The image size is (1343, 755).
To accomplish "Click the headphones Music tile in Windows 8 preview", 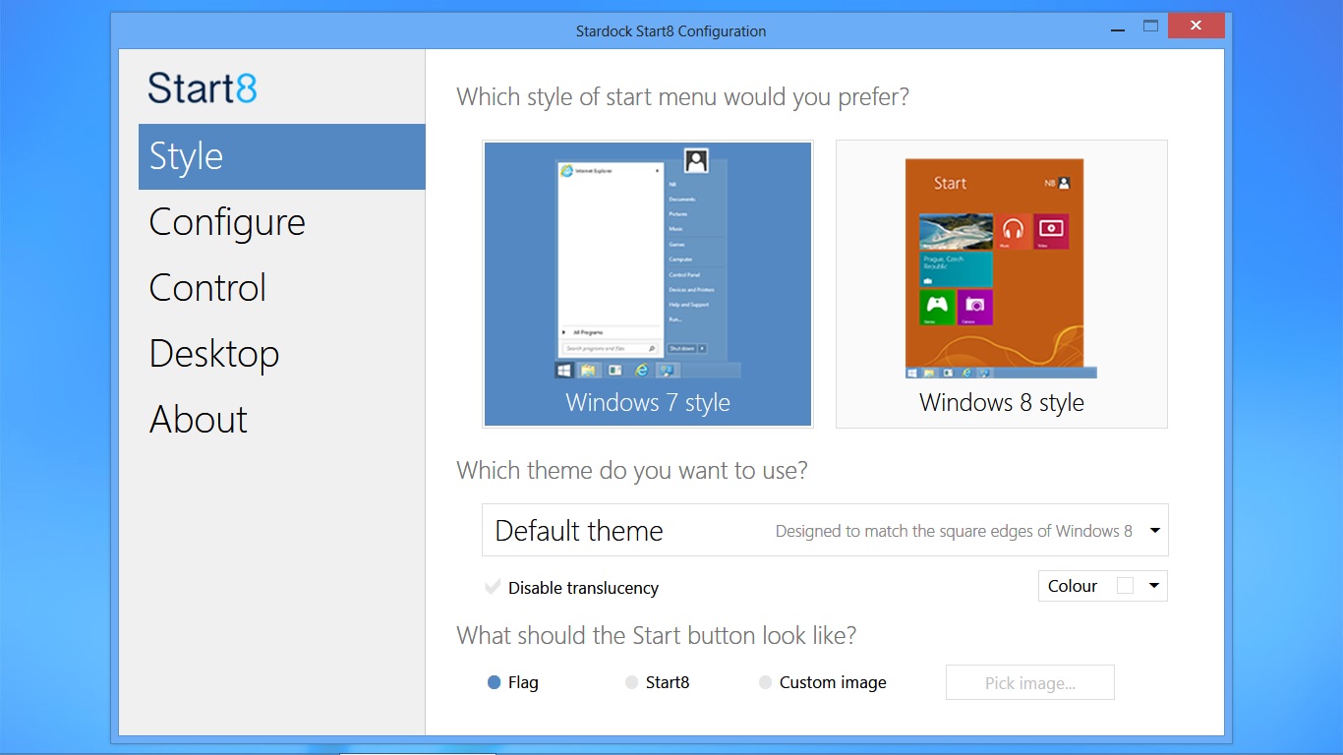I will point(1013,232).
